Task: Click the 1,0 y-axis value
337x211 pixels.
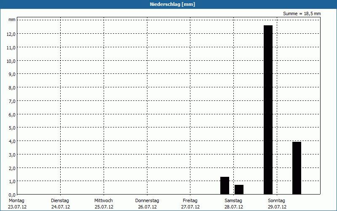Action: [x=12, y=181]
